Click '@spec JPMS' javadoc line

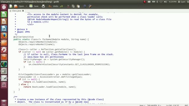point(23,32)
